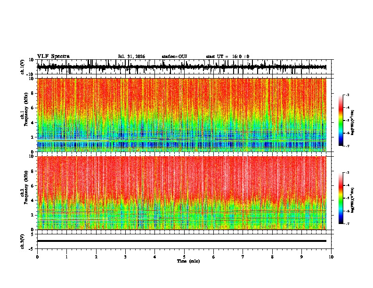
Task: Click time axis tick label "9"
Action: coord(301,257)
